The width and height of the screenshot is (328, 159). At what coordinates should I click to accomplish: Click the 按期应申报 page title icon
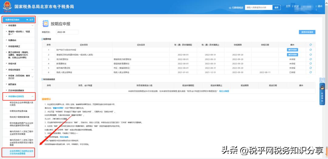[x=45, y=23]
